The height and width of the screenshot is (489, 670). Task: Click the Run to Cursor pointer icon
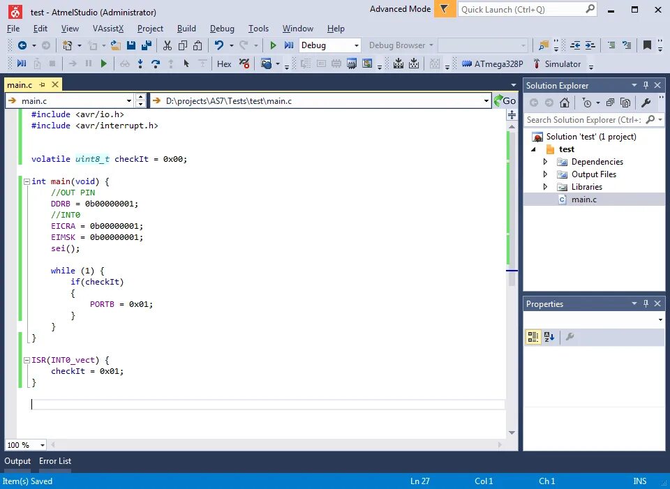click(186, 64)
